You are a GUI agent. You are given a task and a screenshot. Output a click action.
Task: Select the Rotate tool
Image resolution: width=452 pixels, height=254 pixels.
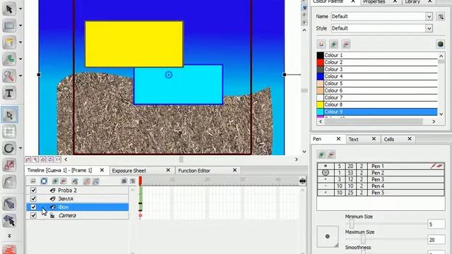pos(9,148)
